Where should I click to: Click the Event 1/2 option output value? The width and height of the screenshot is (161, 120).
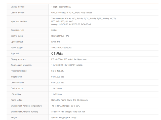point(56,42)
